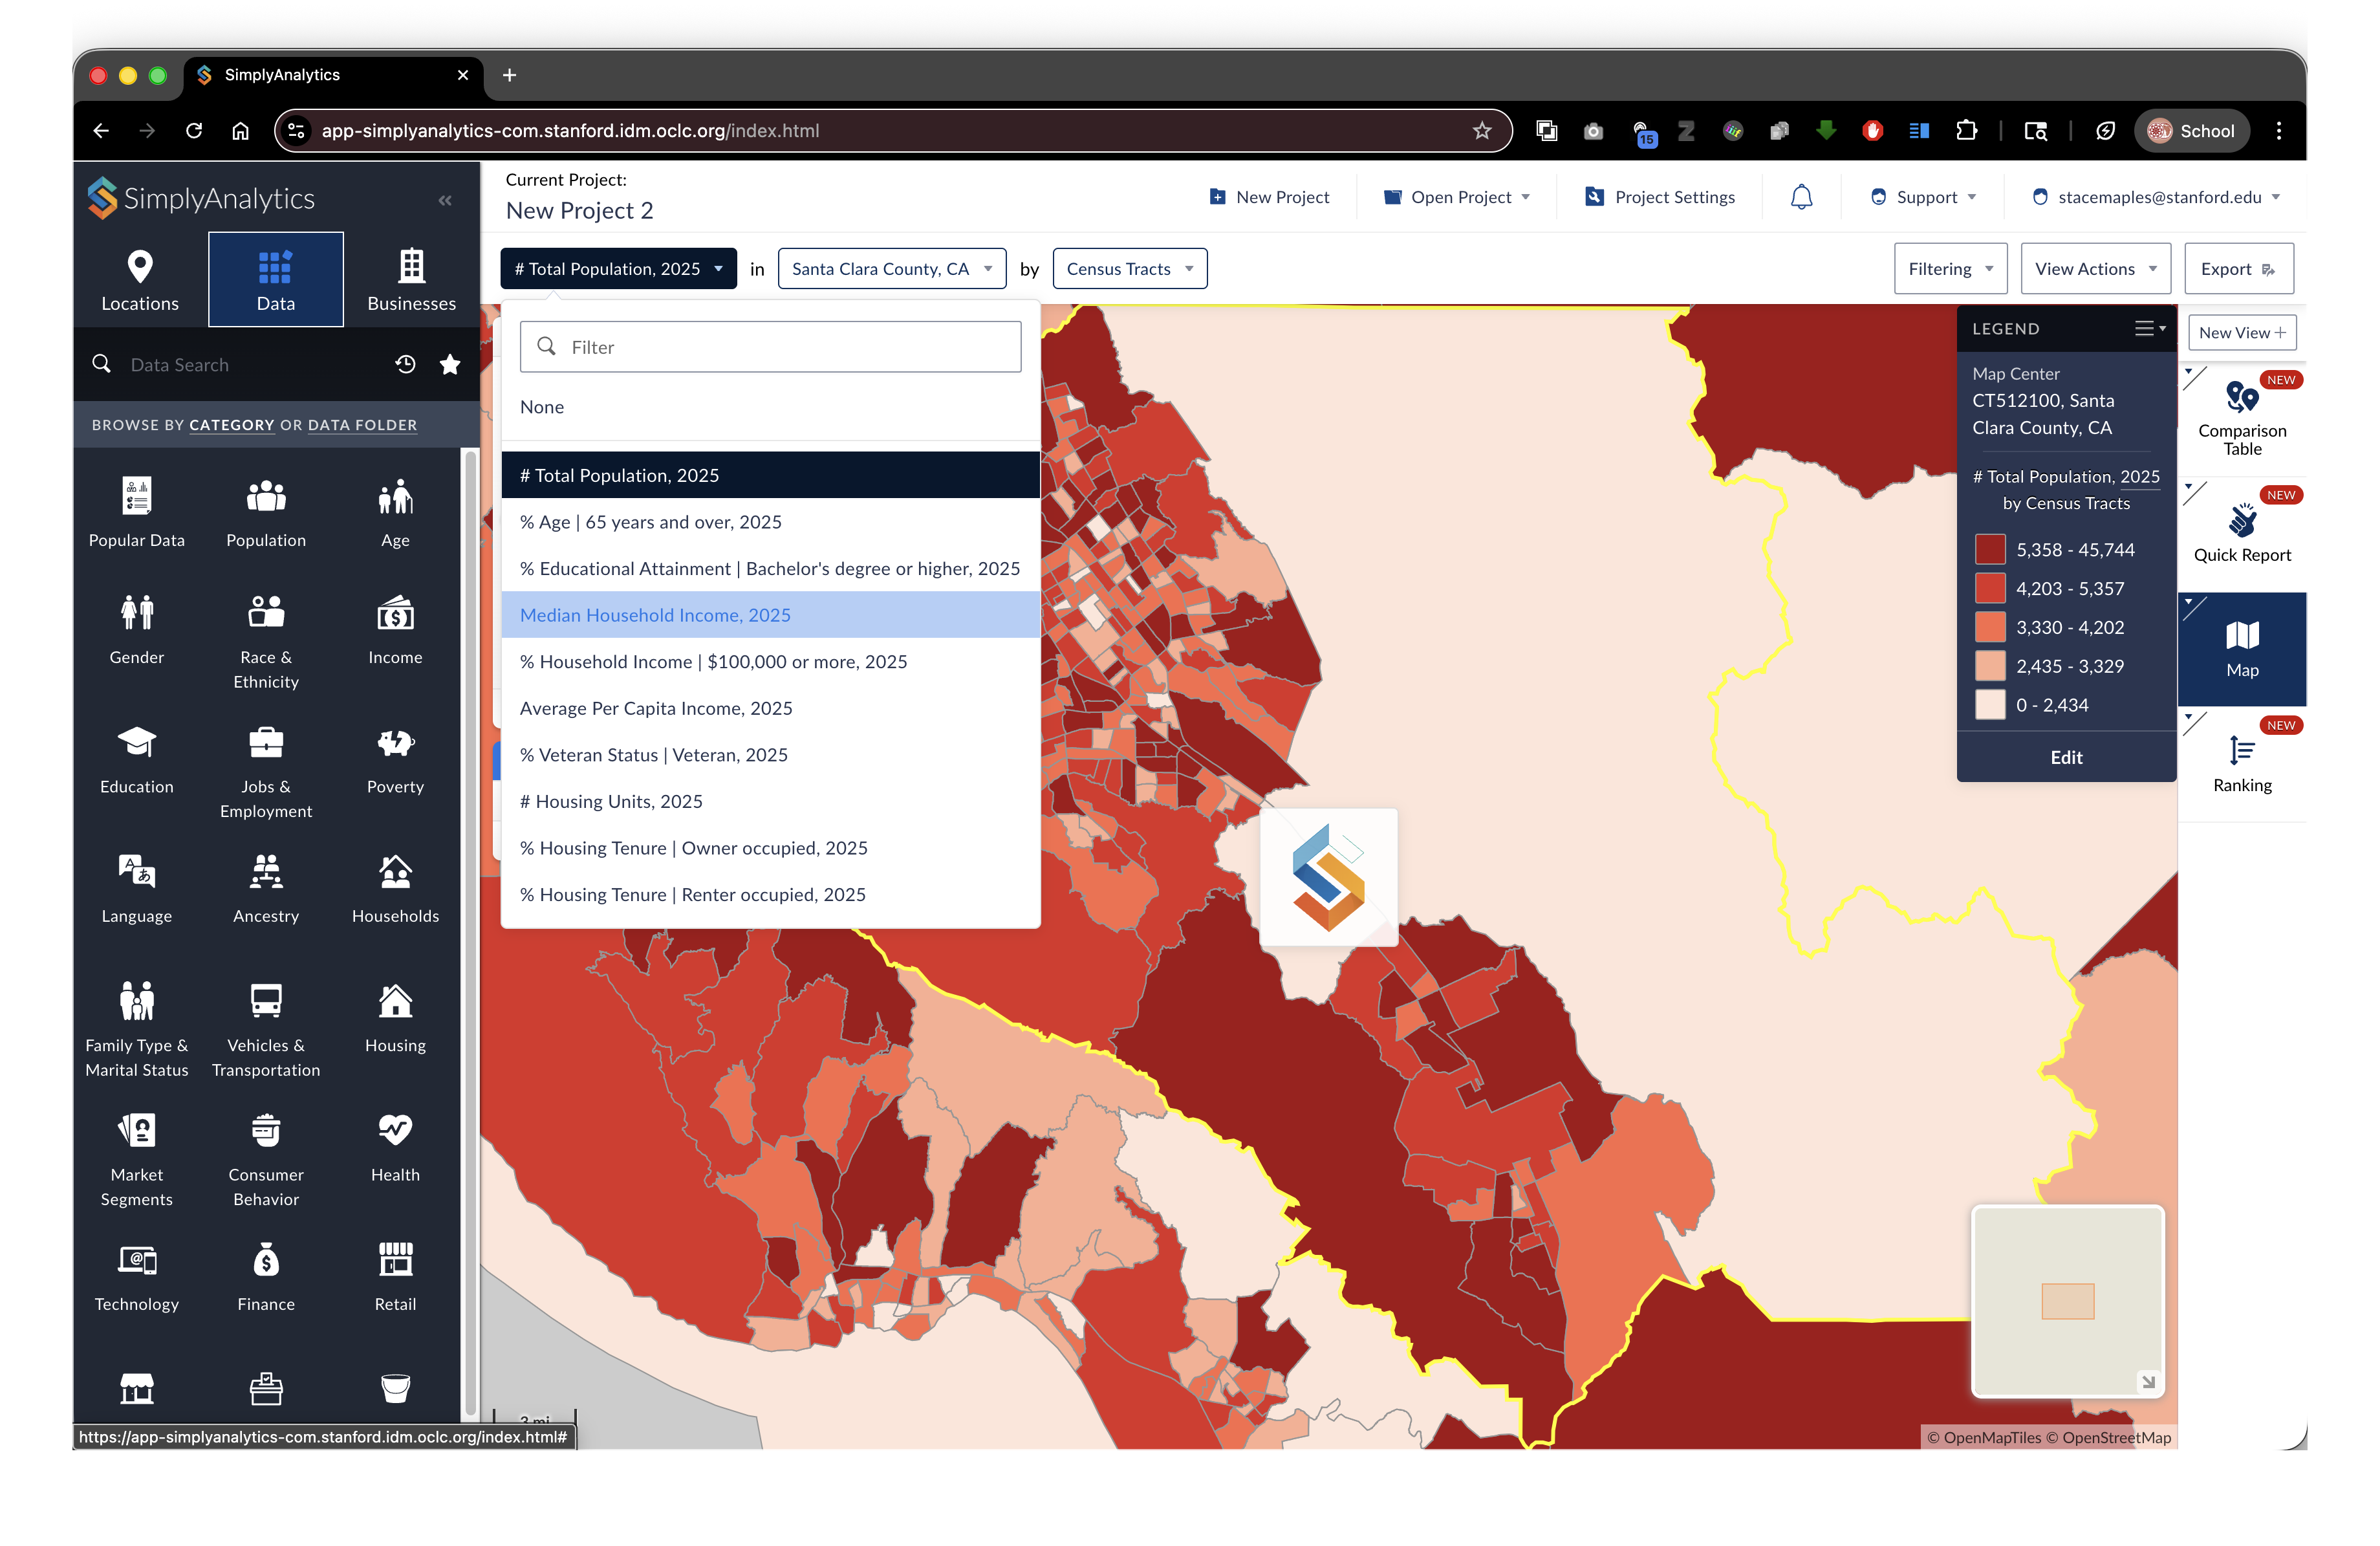Open the Households category
The width and height of the screenshot is (2380, 1546).
coord(395,888)
